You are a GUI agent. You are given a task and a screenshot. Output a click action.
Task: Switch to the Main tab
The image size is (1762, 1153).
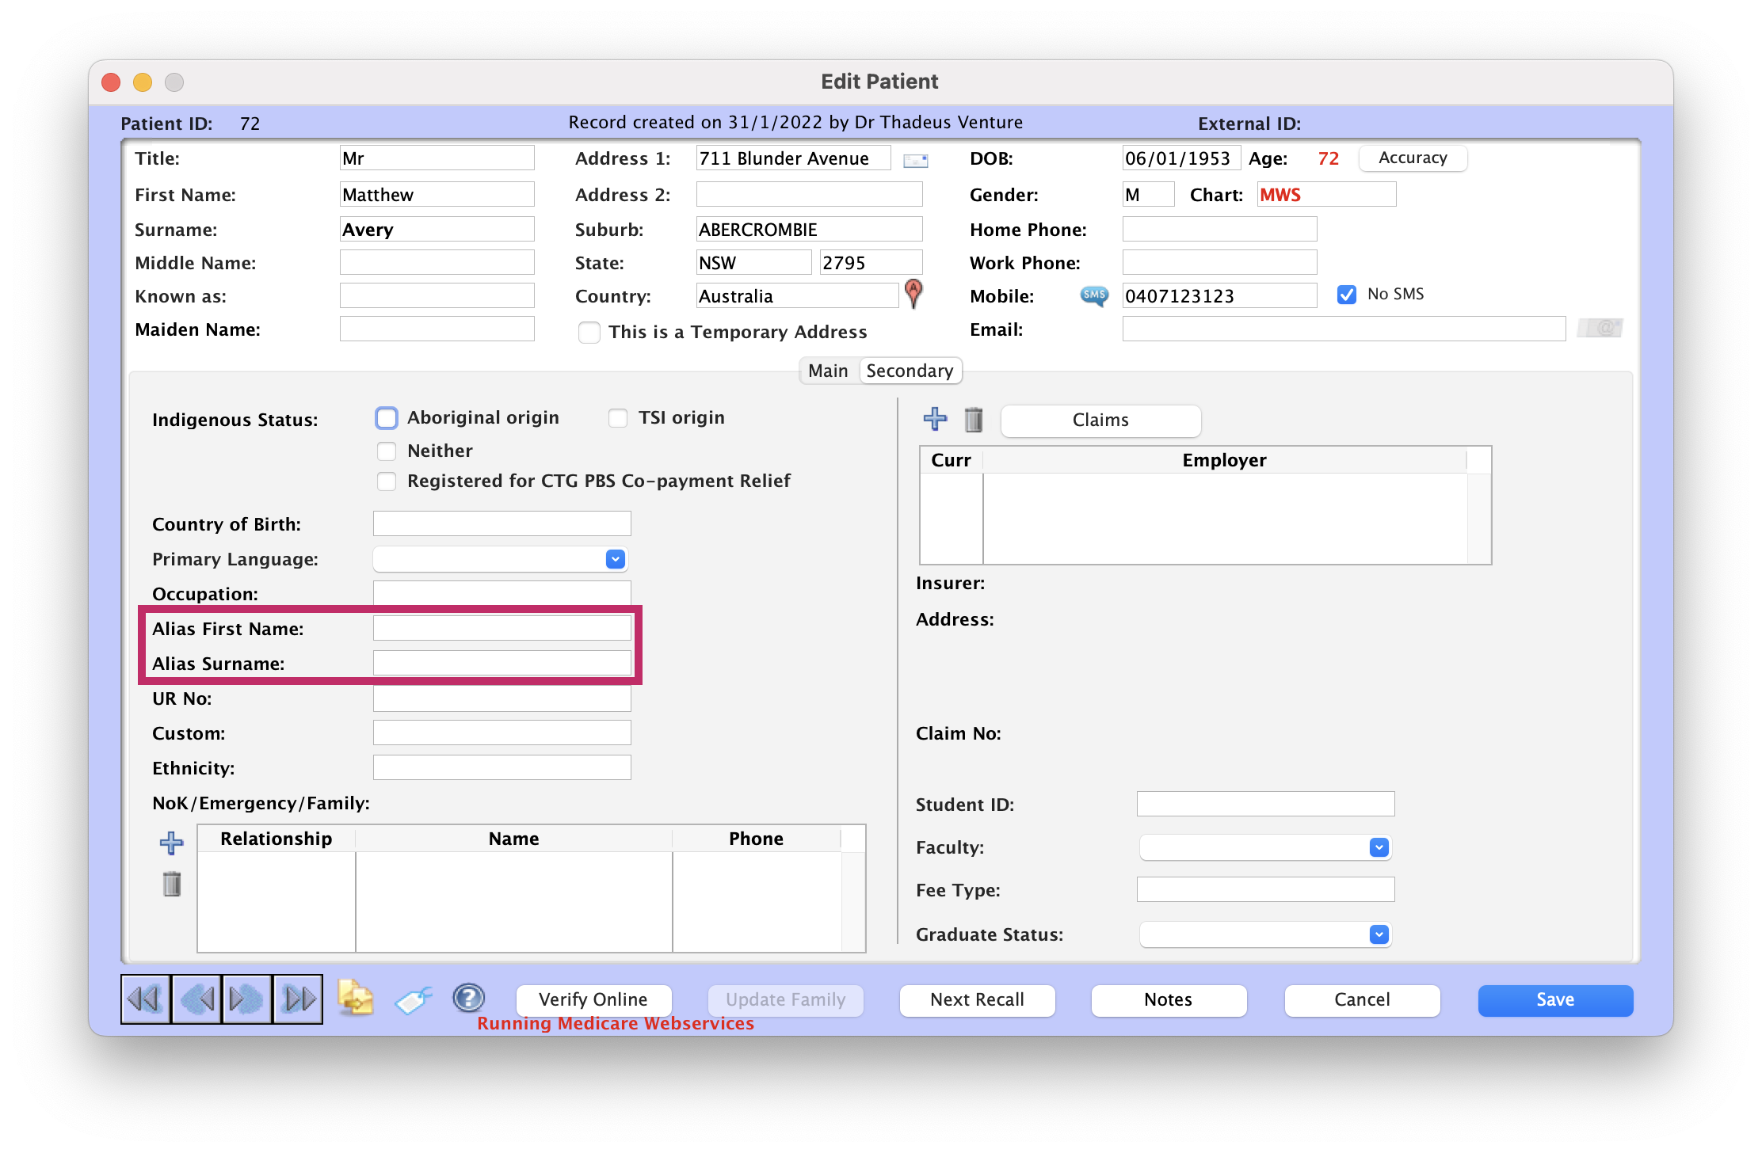[x=827, y=370]
